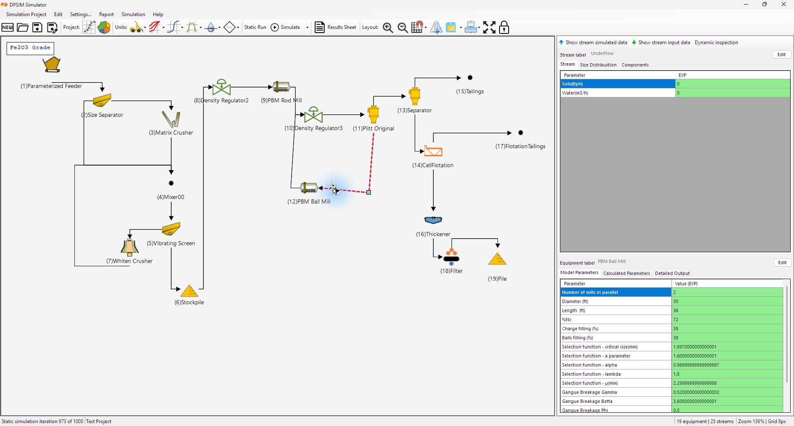This screenshot has height=426, width=794.
Task: Open the Simulation menu
Action: point(133,14)
